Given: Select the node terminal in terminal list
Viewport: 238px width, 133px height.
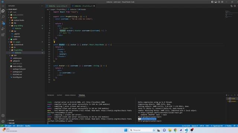Looking at the screenshot, I should point(232,99).
